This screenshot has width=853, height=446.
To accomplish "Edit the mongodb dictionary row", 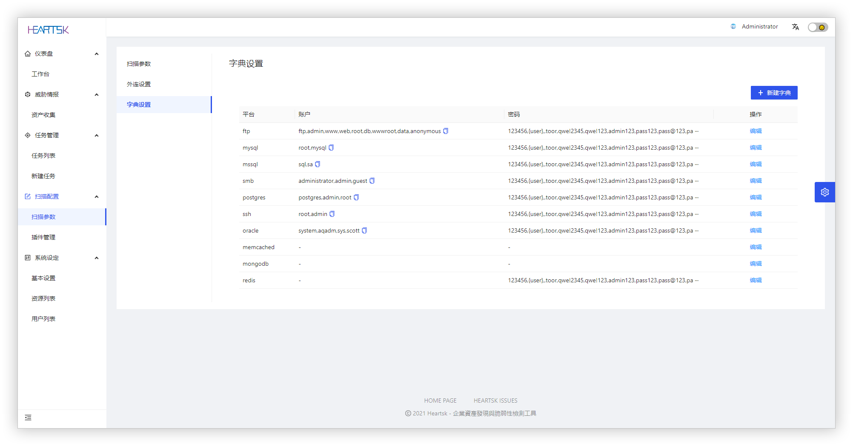I will click(x=756, y=264).
